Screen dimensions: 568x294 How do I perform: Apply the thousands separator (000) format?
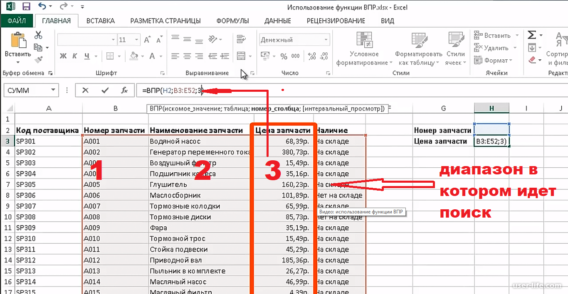click(x=295, y=56)
